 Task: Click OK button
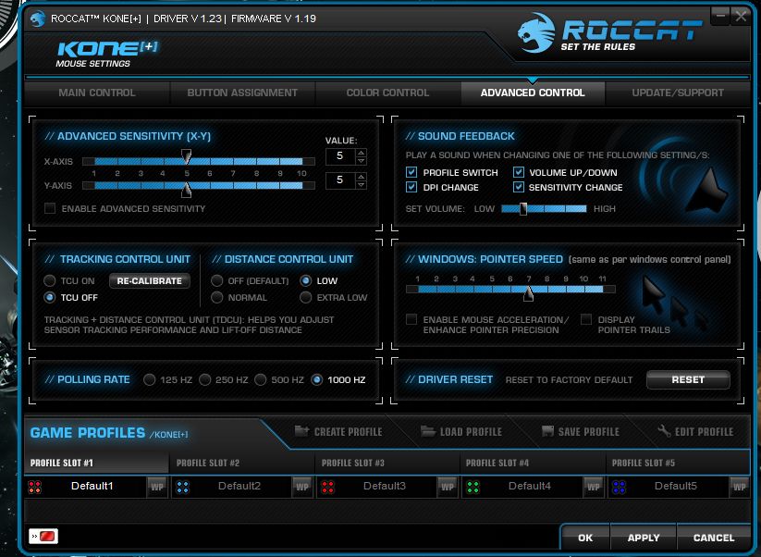(x=585, y=538)
